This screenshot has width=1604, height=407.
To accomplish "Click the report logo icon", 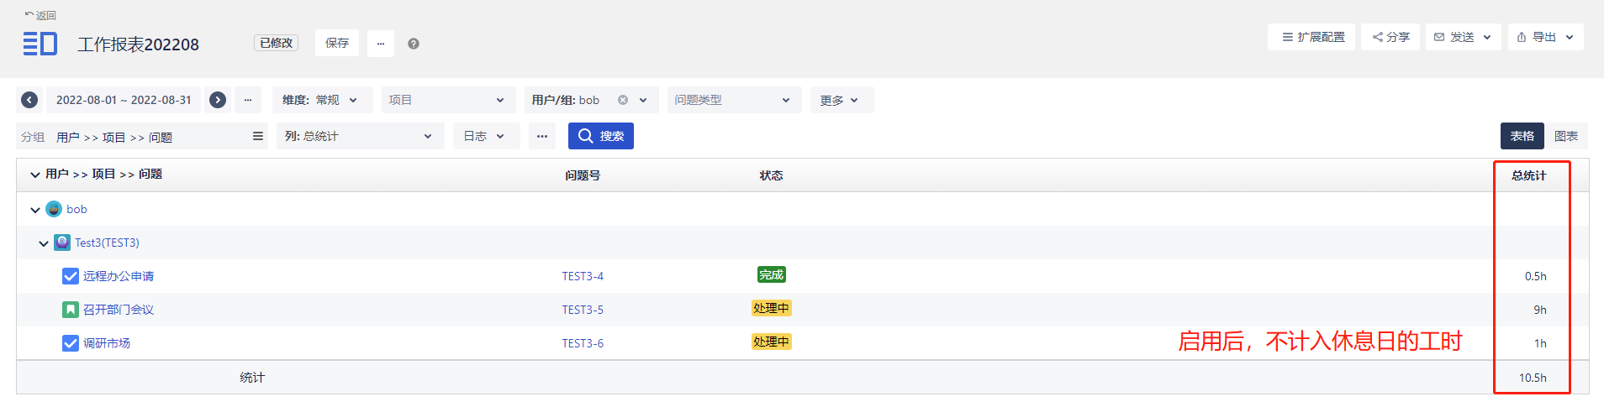I will click(40, 44).
